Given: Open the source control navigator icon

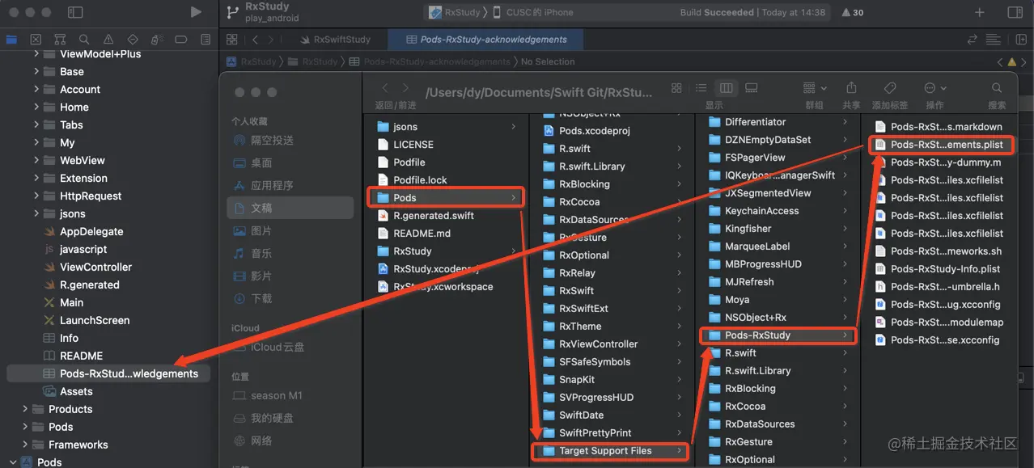Looking at the screenshot, I should tap(36, 39).
